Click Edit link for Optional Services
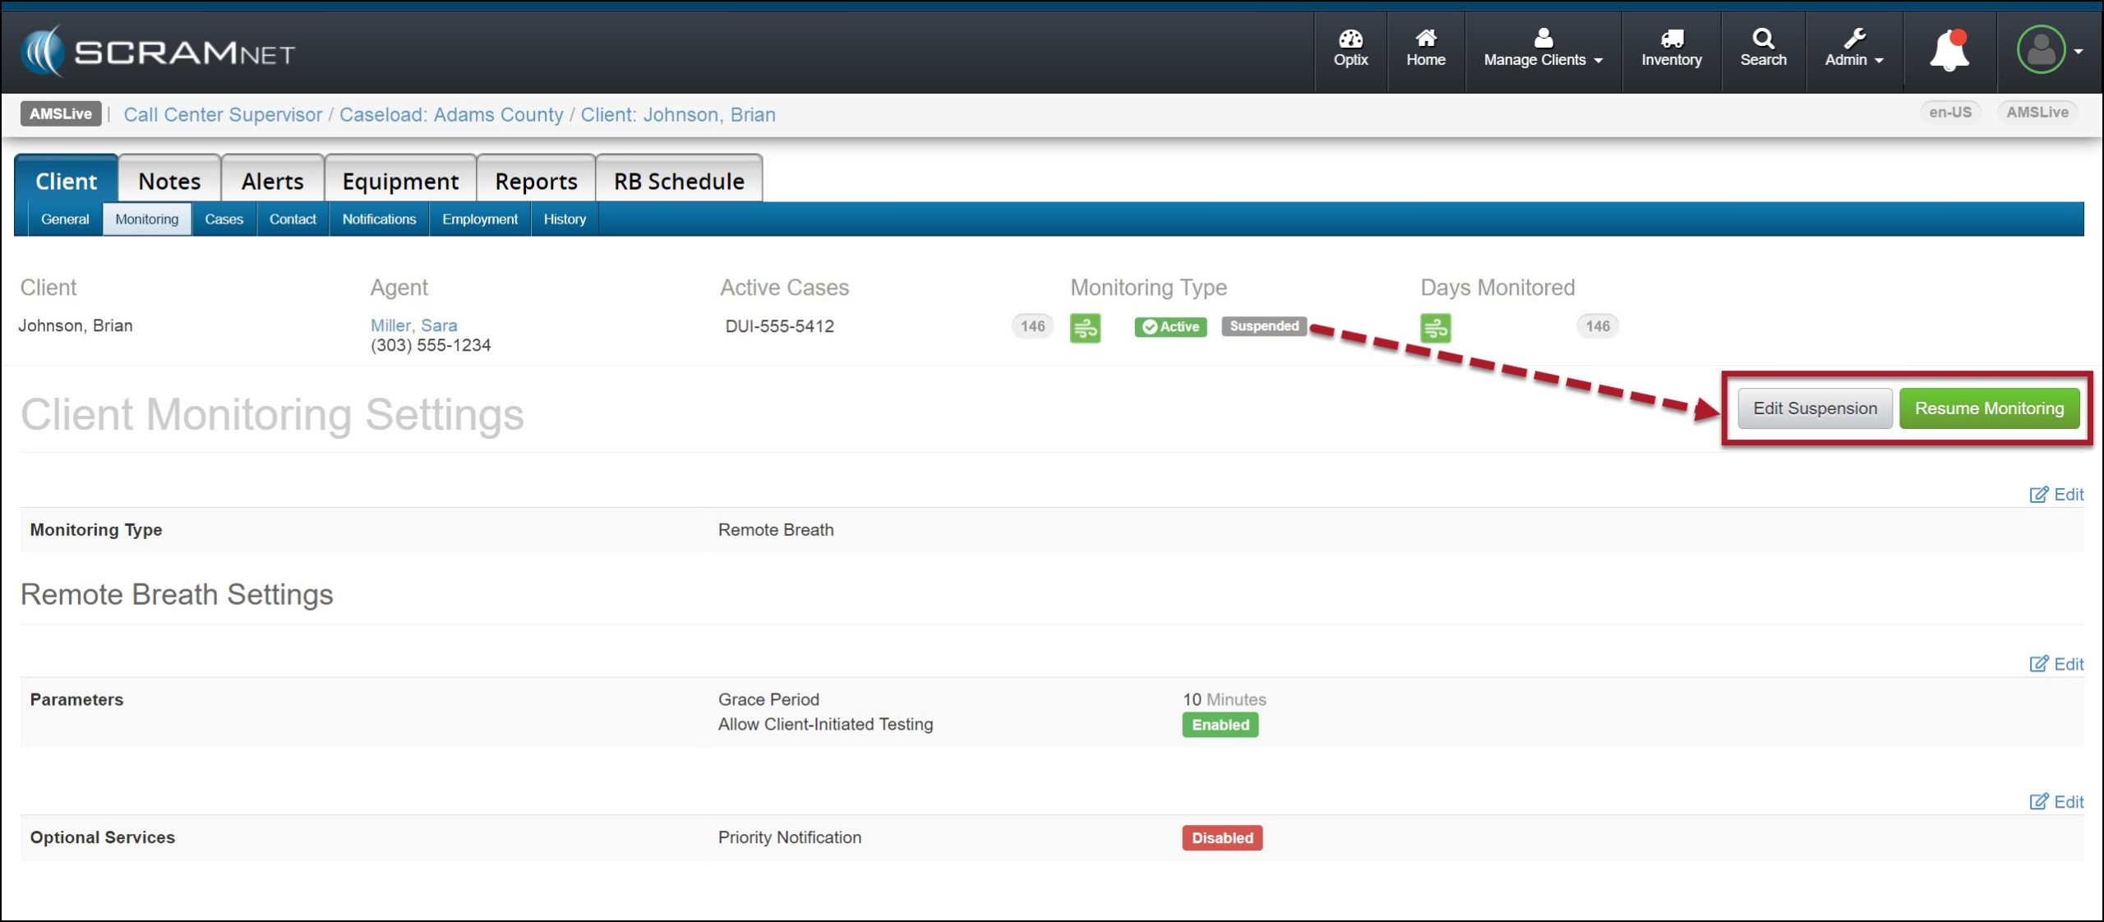This screenshot has width=2104, height=922. 2056,802
